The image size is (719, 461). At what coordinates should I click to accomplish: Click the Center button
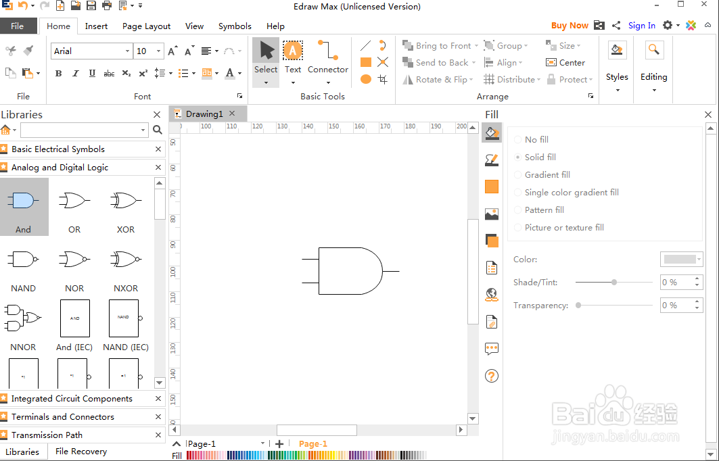coord(565,63)
